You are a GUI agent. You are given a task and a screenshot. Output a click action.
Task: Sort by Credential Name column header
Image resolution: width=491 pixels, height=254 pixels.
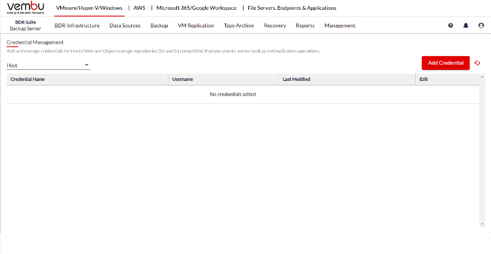27,80
